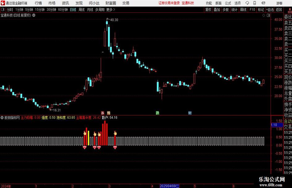The image size is (292, 188).
Task: Click the diamond icon at chart top right
Action: (264, 15)
